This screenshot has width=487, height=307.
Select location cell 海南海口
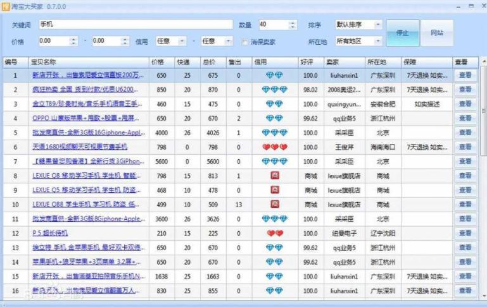click(383, 147)
